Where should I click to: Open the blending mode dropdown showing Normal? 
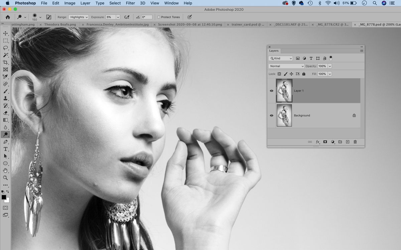[286, 66]
